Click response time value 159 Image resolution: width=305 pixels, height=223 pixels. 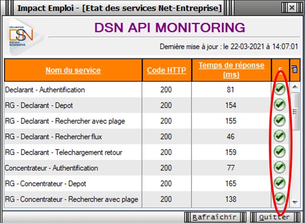[x=231, y=152]
